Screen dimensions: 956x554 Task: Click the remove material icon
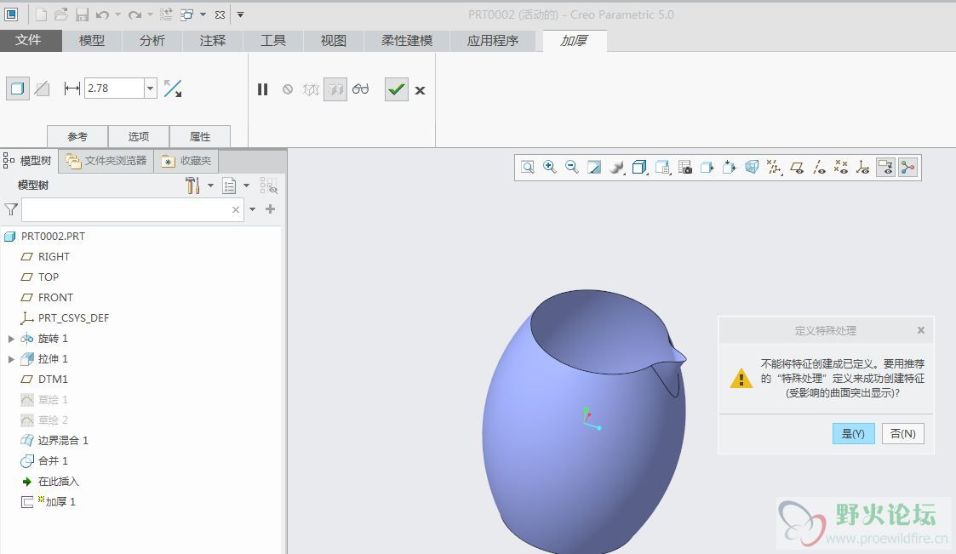(42, 89)
